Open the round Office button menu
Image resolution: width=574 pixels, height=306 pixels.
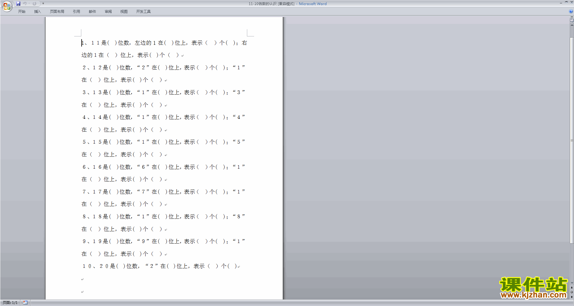click(x=7, y=6)
